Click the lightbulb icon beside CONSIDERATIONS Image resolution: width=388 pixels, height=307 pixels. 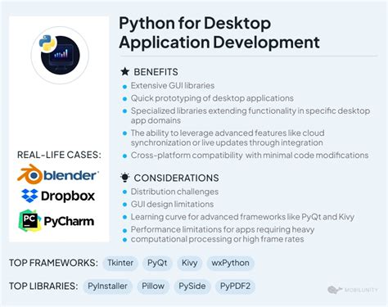coord(125,178)
